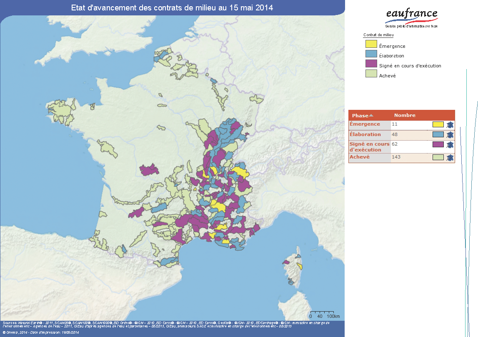Pick the pale green swatch in Achevé row
The width and height of the screenshot is (478, 337).
[438, 157]
